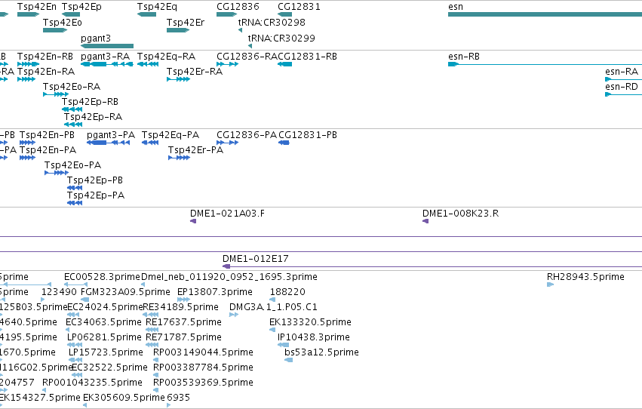Select transcript Tsp42Er-RA

(x=179, y=79)
